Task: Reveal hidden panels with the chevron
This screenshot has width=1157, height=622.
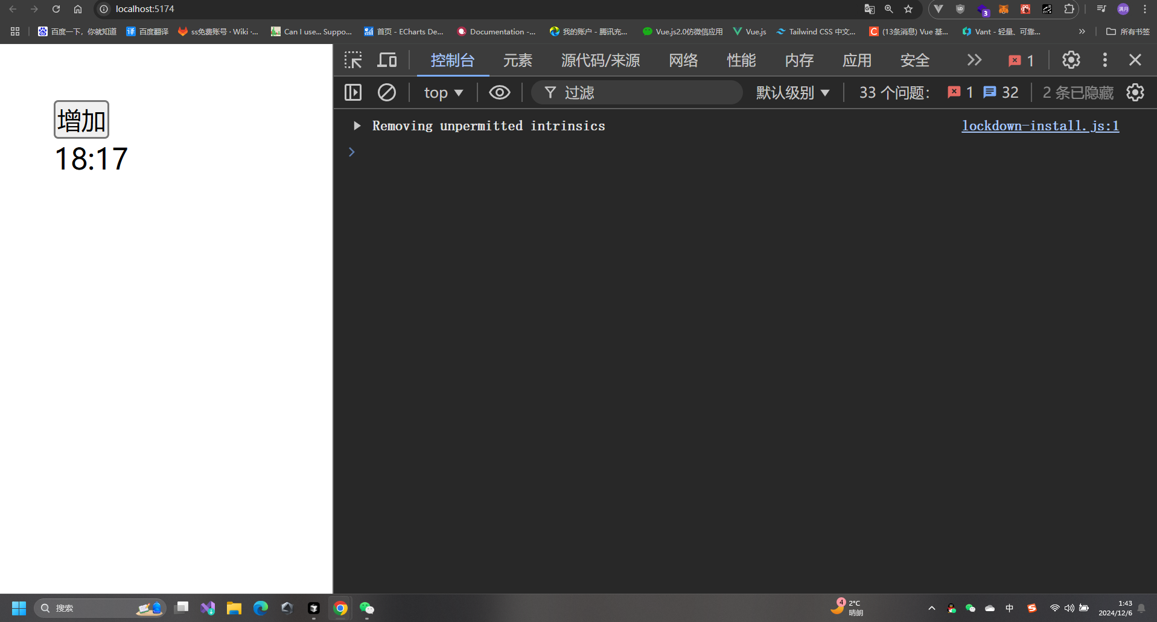Action: coord(974,60)
